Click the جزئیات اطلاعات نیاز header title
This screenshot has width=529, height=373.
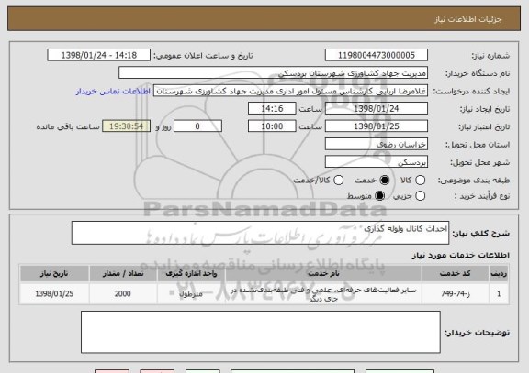tap(468, 19)
